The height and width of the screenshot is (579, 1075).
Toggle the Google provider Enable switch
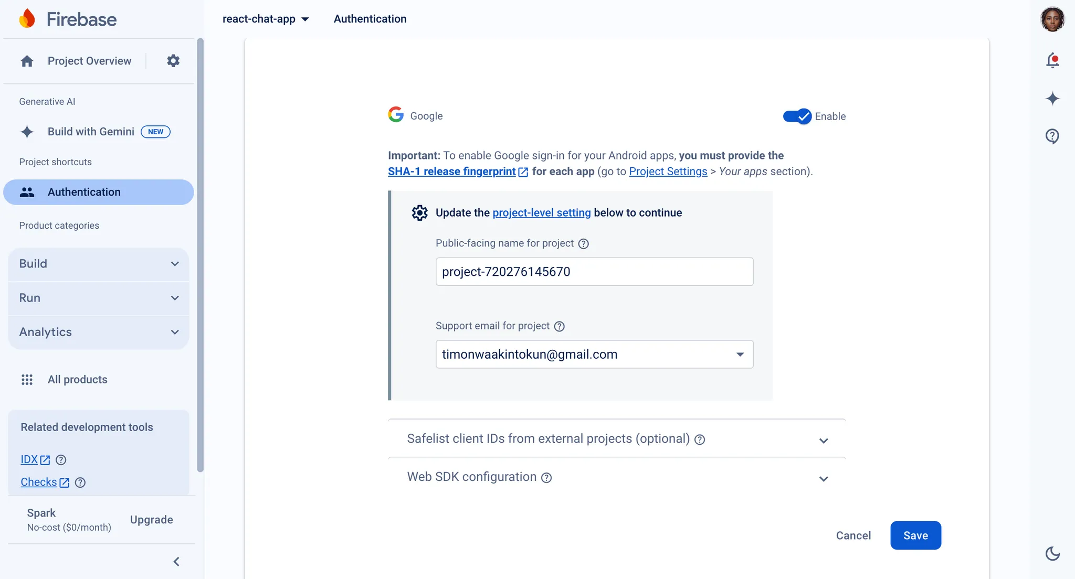pos(797,116)
